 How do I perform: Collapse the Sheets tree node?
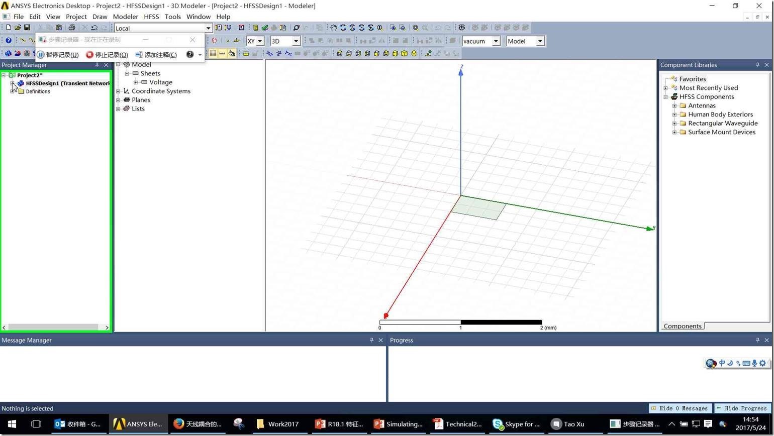coord(127,74)
